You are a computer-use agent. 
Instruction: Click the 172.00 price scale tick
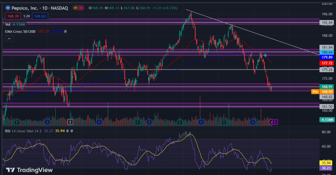[x=327, y=79]
